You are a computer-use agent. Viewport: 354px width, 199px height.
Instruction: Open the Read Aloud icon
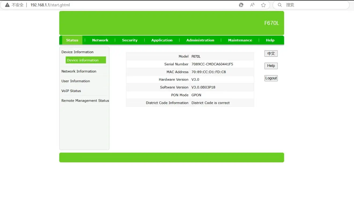point(252,5)
